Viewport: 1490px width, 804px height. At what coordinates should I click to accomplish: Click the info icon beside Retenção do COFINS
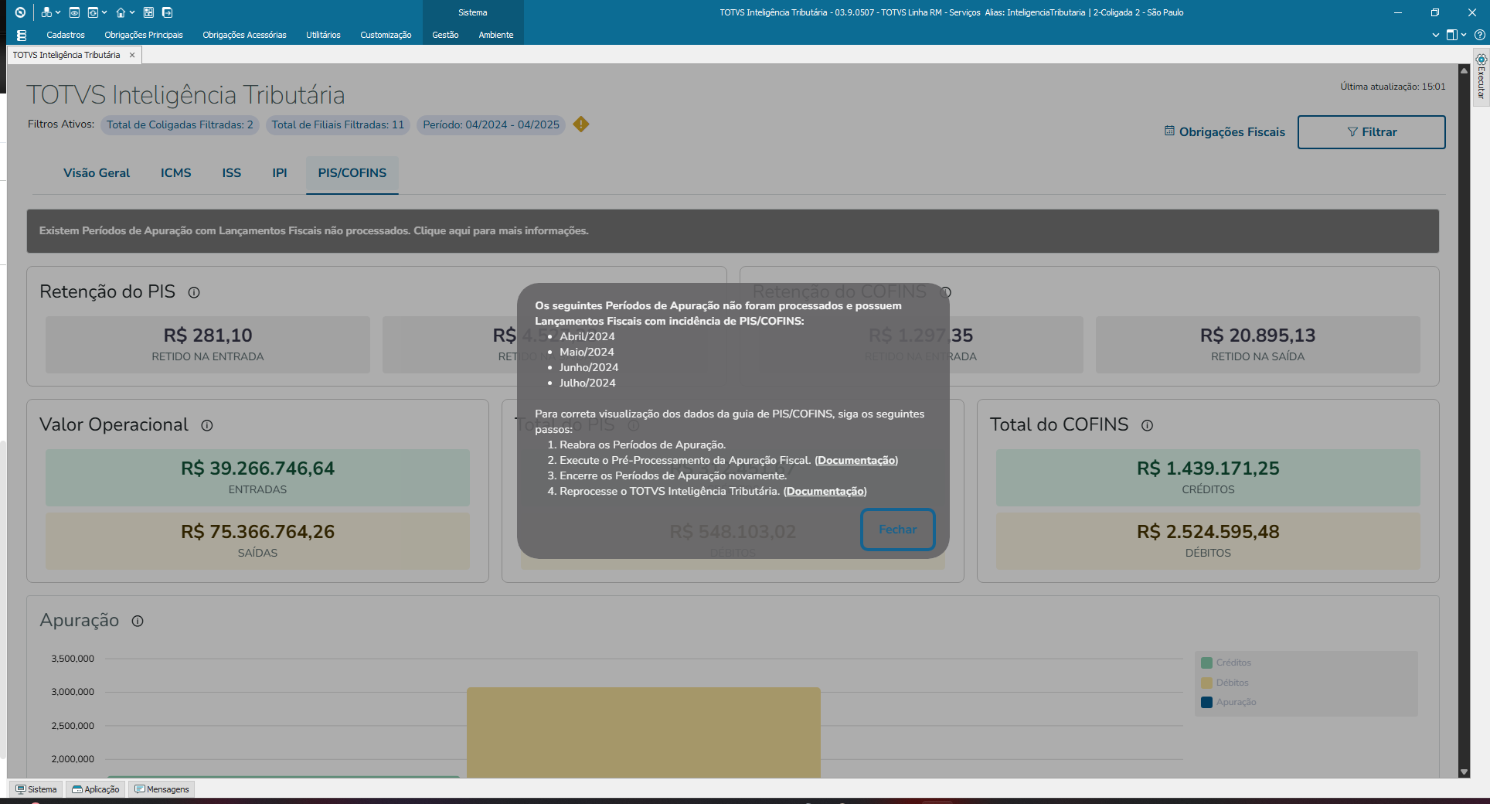tap(946, 292)
